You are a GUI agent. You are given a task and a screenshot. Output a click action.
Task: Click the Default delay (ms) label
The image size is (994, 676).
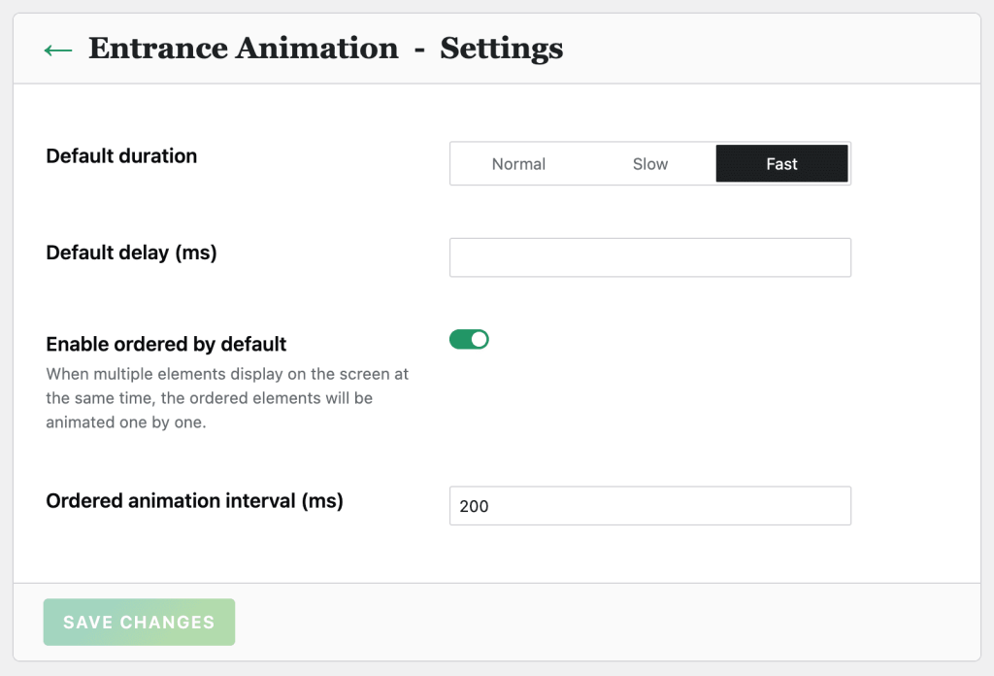[x=131, y=253]
